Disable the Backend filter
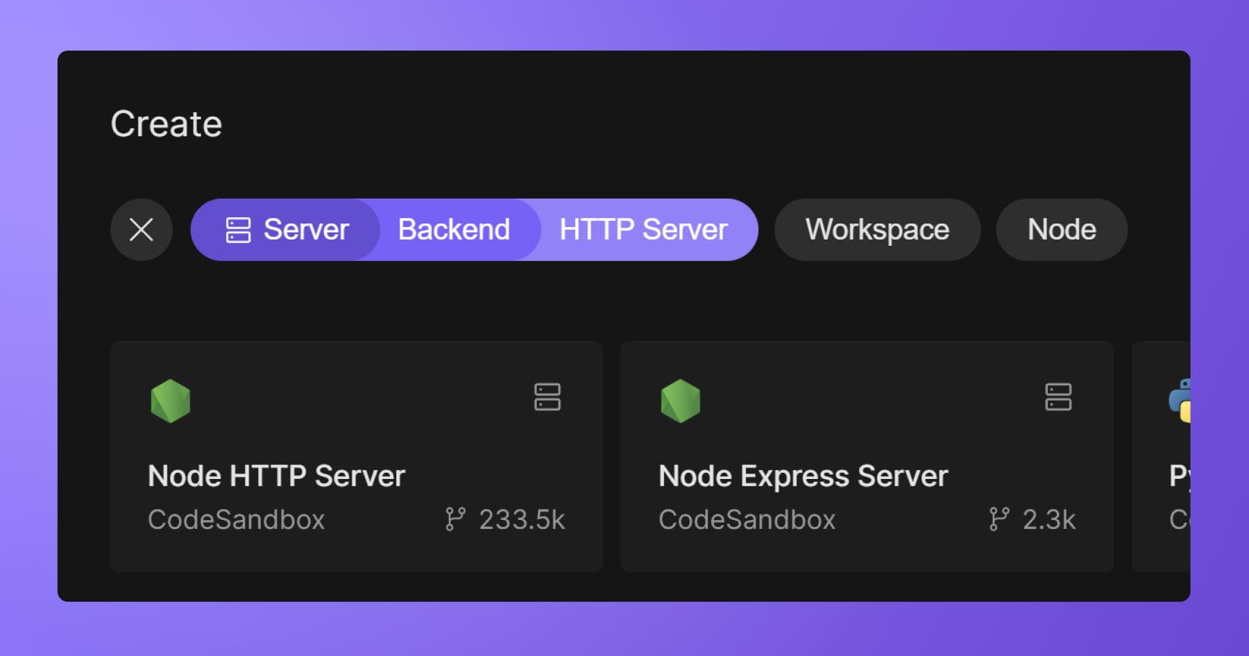 (454, 230)
